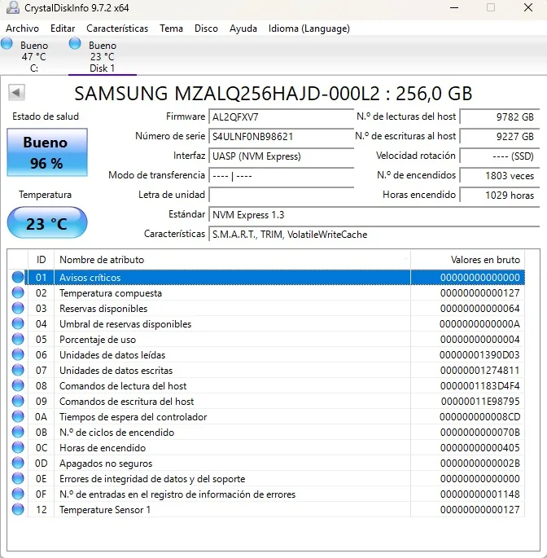Image resolution: width=547 pixels, height=558 pixels.
Task: Click status icon for Apagados no seguros
Action: (x=18, y=464)
